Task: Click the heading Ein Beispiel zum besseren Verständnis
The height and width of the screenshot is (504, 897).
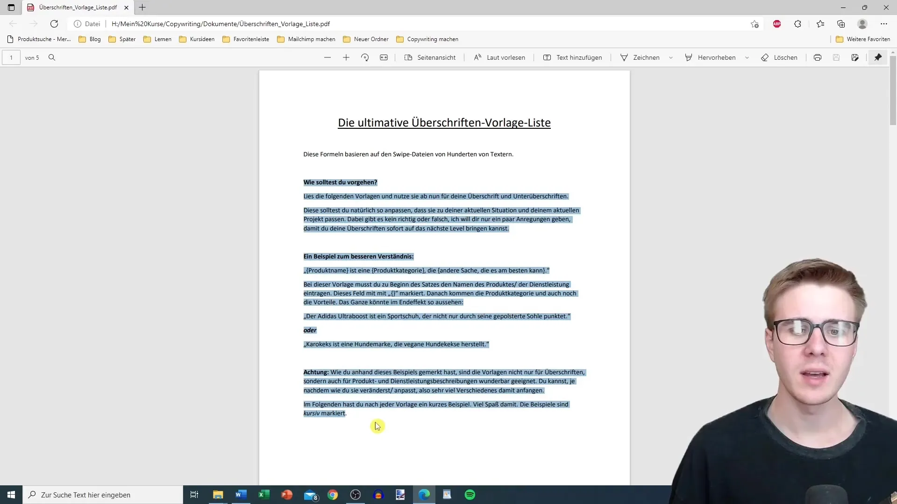Action: tap(358, 257)
